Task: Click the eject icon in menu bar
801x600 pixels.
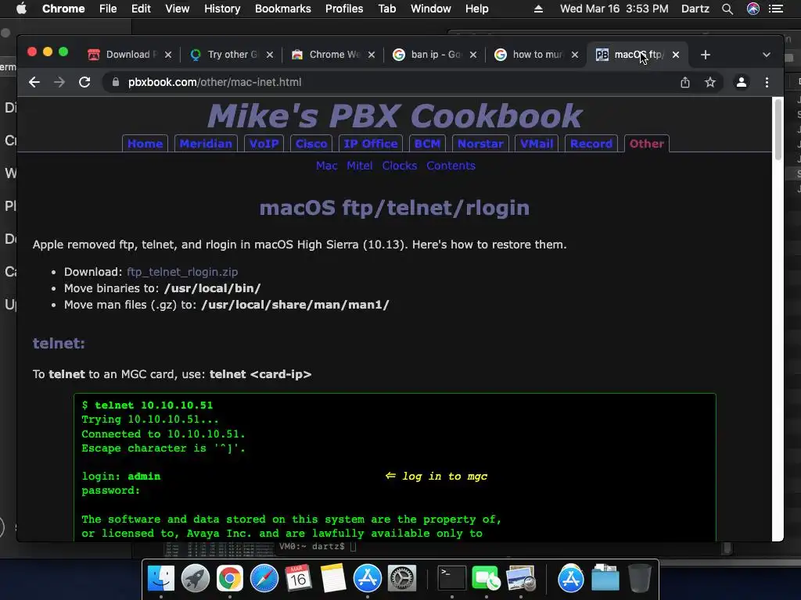Action: tap(538, 9)
